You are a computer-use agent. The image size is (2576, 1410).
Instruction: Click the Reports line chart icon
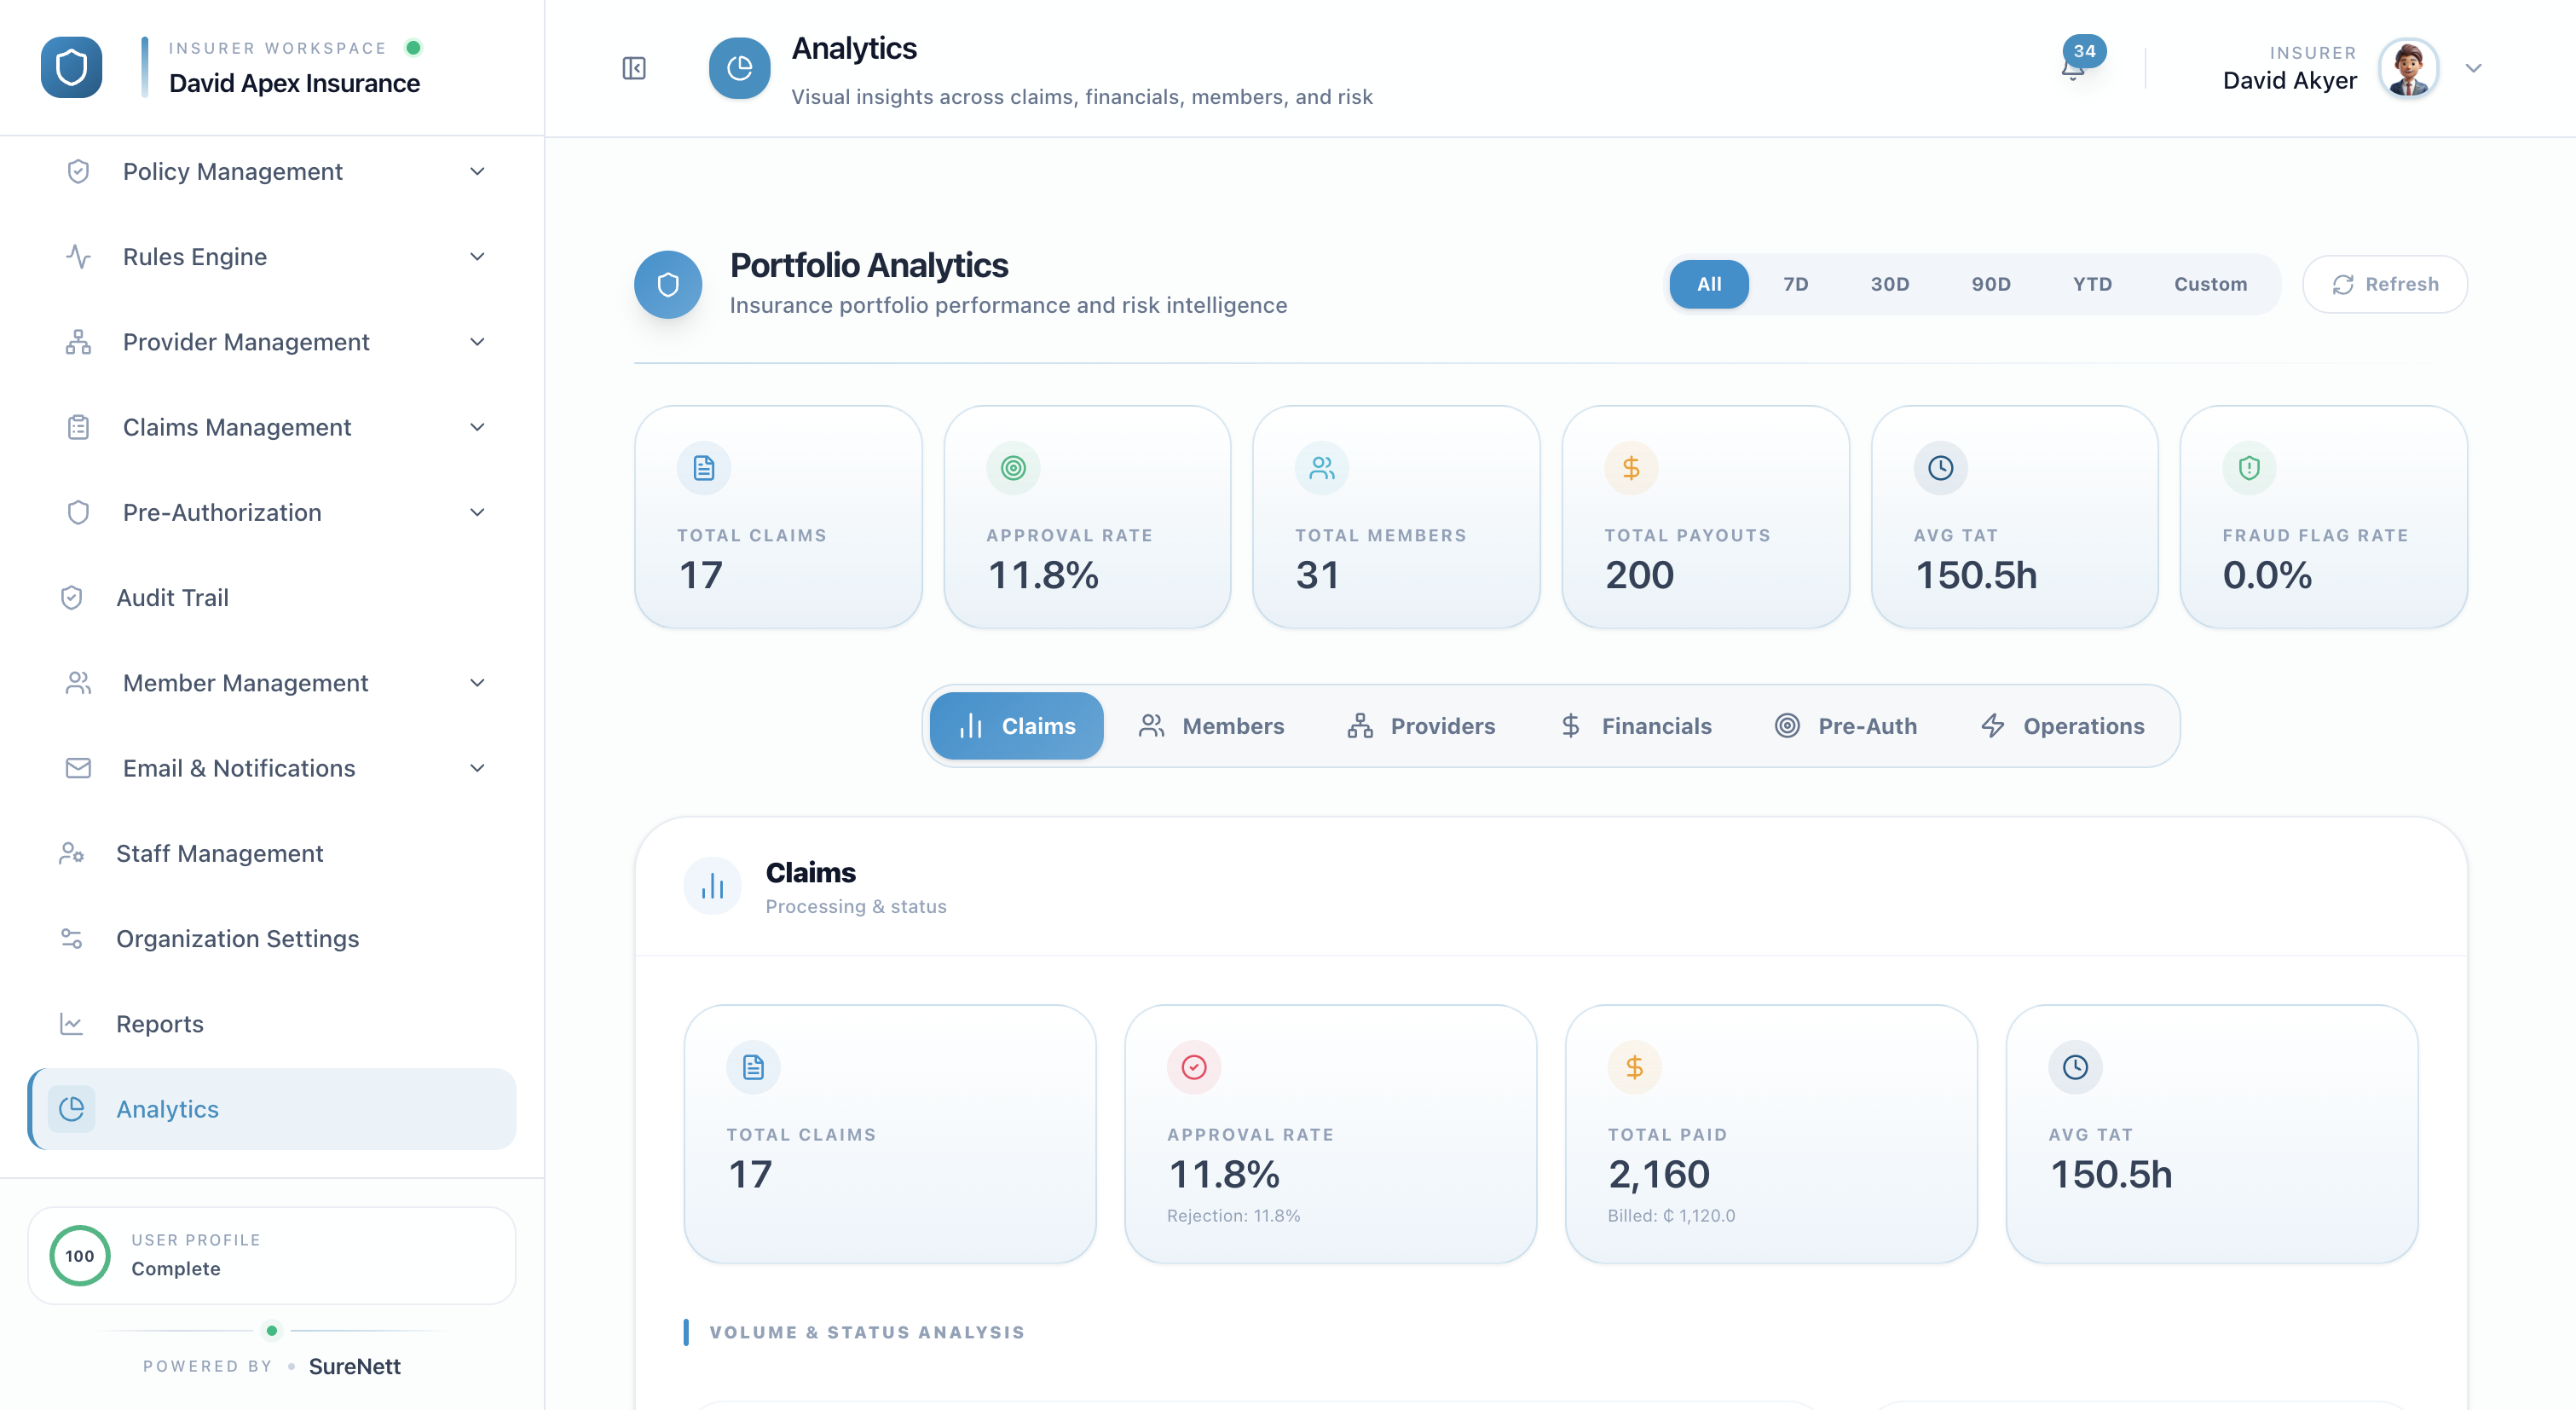(71, 1024)
